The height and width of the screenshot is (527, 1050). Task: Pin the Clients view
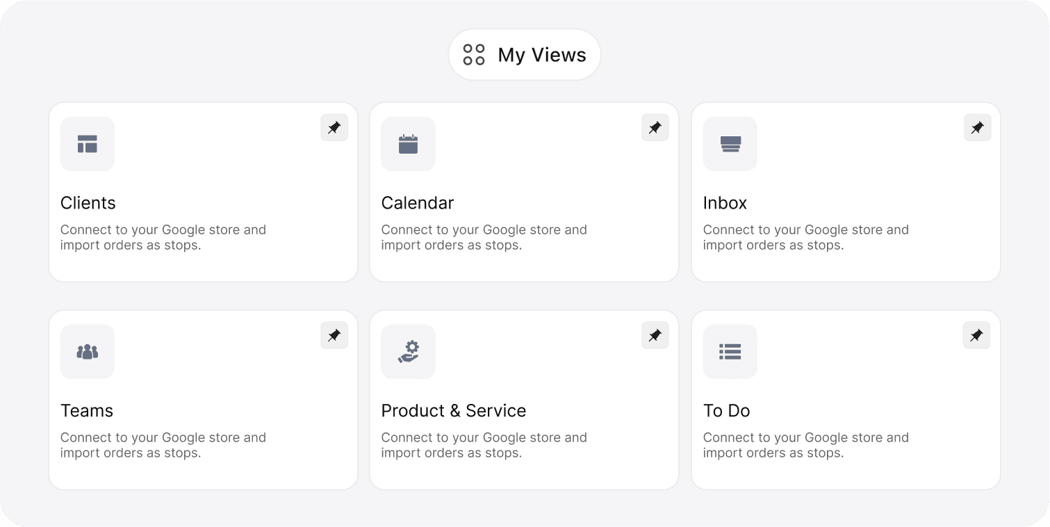click(334, 127)
